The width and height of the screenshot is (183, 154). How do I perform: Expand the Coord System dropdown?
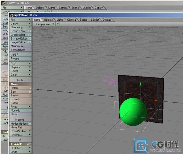(20, 131)
